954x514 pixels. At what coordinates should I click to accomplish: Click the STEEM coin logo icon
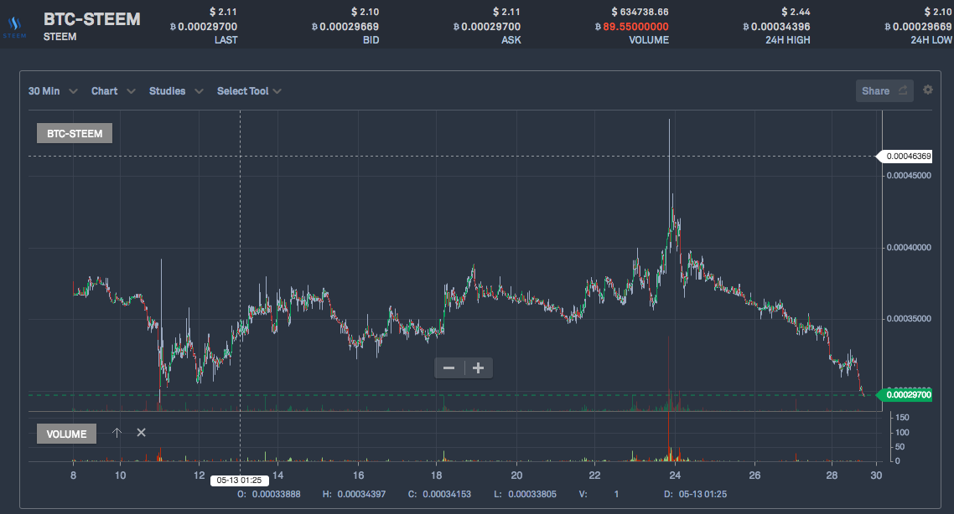pyautogui.click(x=14, y=28)
